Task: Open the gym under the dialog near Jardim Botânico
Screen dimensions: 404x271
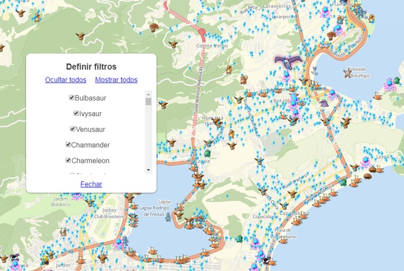Action: [x=77, y=197]
